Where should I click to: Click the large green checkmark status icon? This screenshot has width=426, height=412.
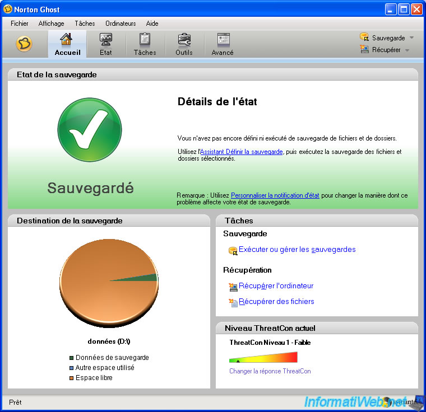tap(90, 130)
